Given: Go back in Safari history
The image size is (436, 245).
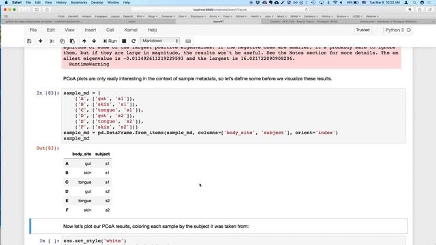Looking at the screenshot, I should (21, 10).
